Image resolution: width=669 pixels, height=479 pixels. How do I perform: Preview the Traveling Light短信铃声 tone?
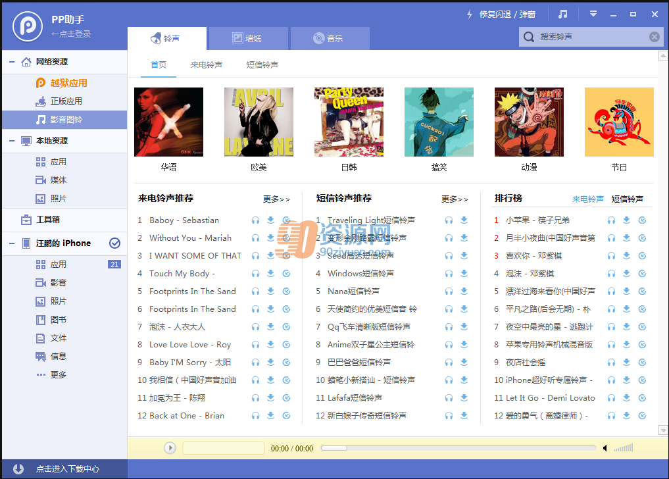pos(449,220)
